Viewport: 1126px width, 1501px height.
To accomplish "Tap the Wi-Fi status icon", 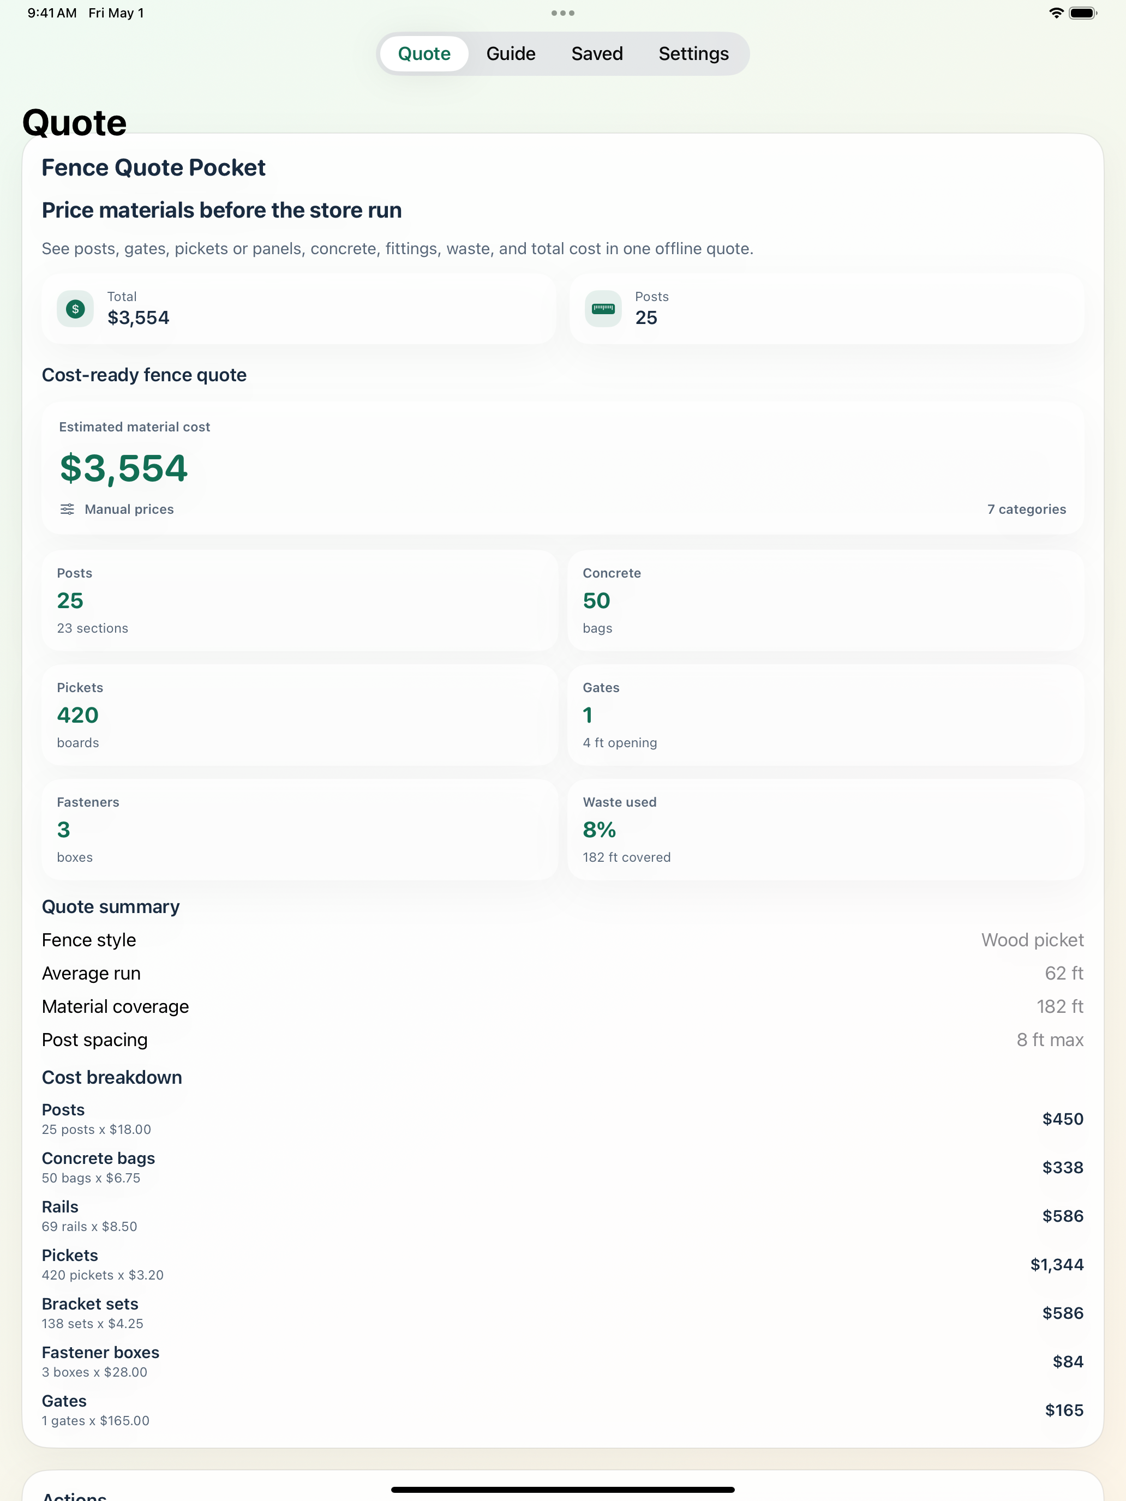I will pyautogui.click(x=1056, y=13).
